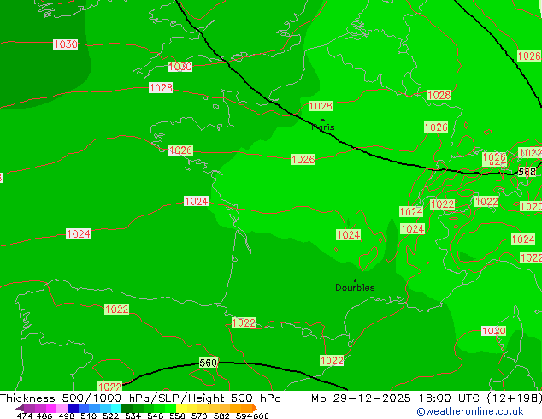This screenshot has width=542, height=419.
Task: Click the 510 legend value
Action: (89, 416)
